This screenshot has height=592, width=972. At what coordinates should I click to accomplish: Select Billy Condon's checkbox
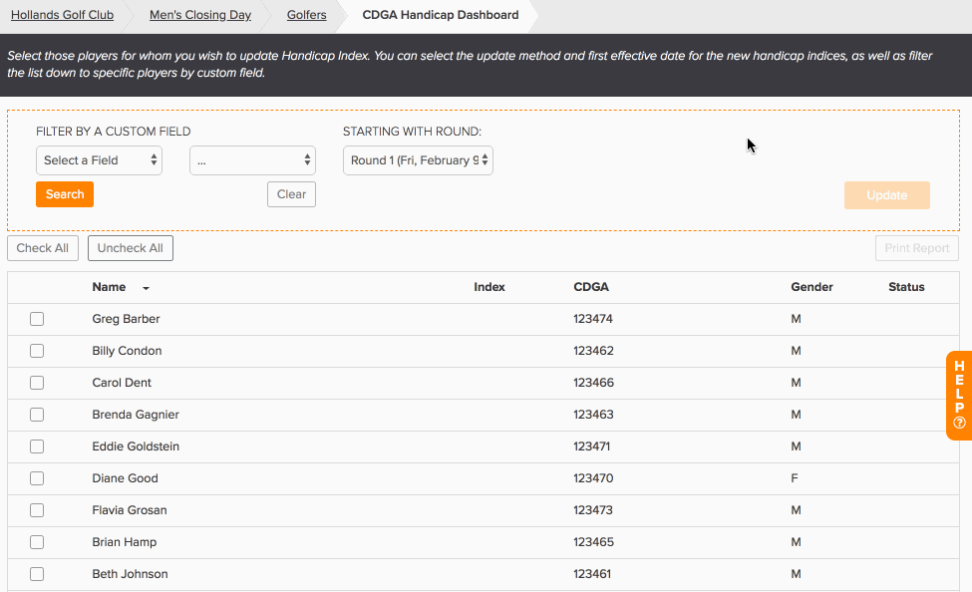(37, 351)
